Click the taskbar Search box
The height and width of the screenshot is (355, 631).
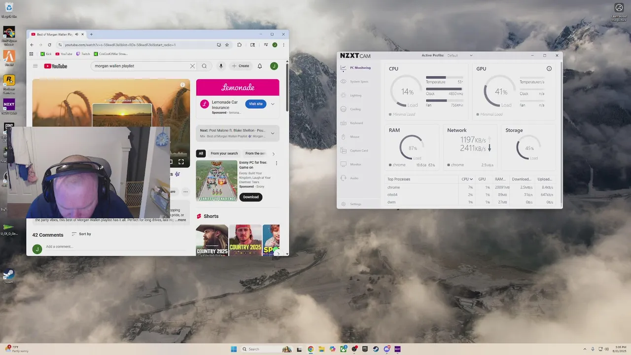click(266, 349)
